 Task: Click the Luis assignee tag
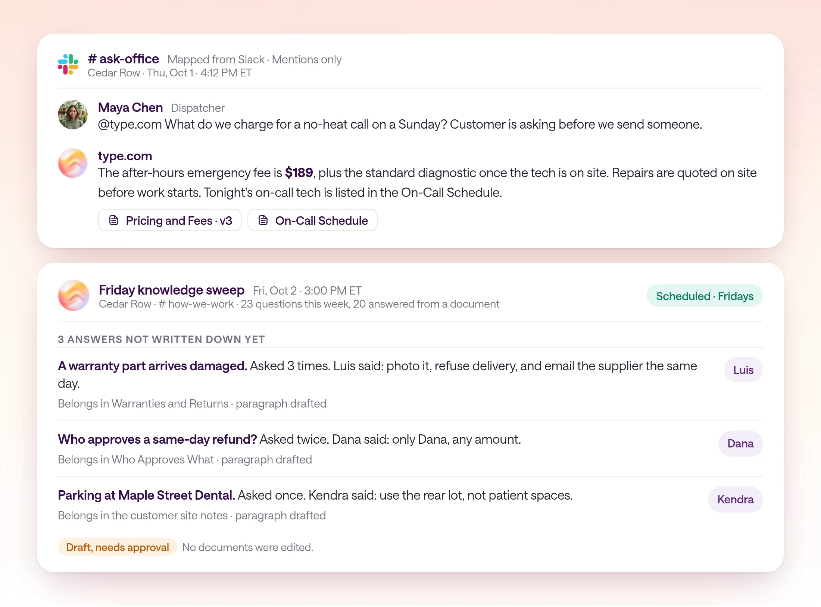(x=743, y=369)
